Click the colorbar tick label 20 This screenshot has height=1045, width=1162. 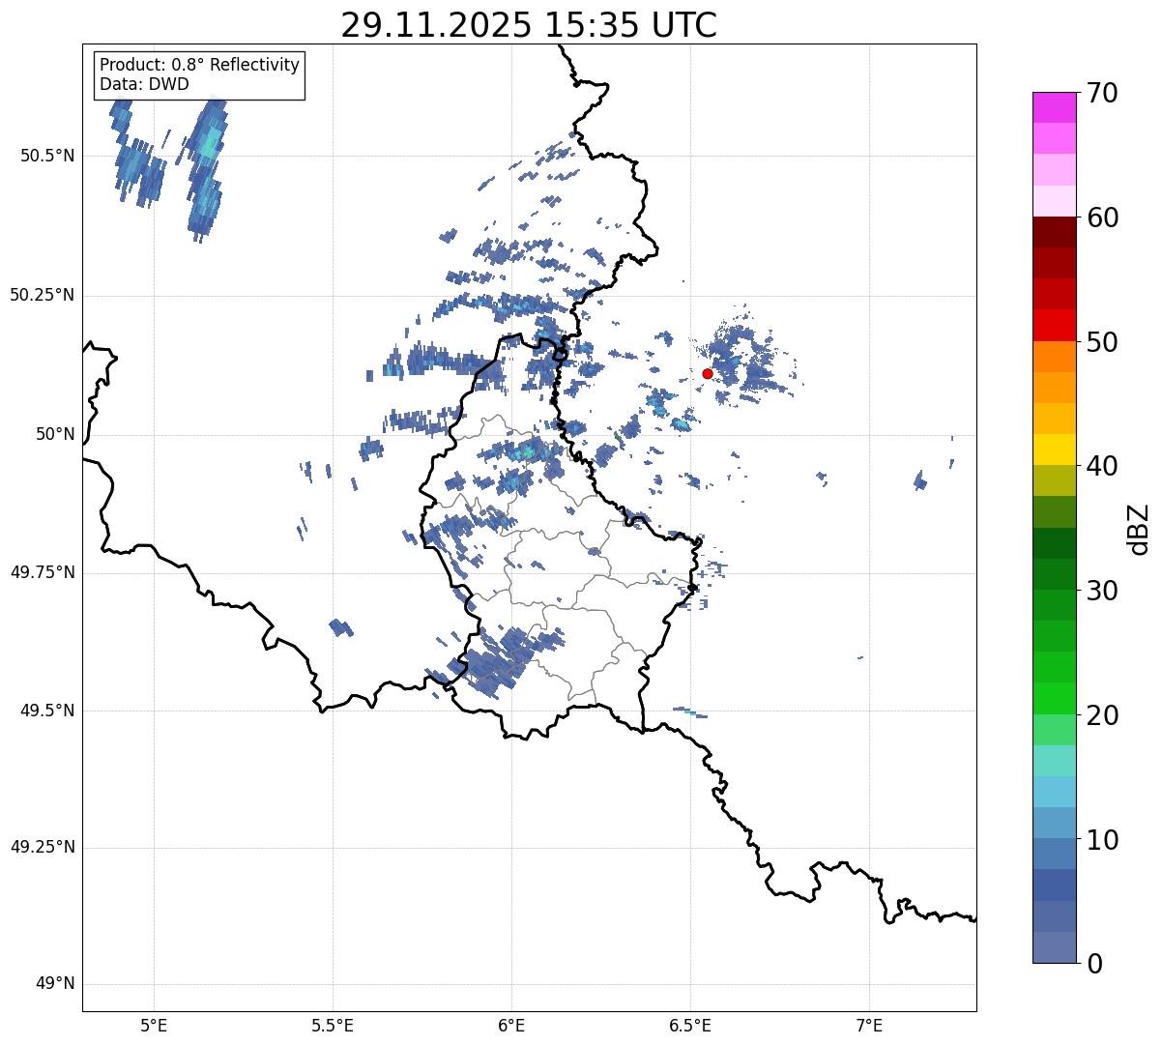1101,715
